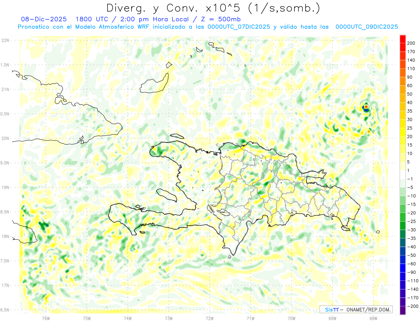The width and height of the screenshot is (419, 323).
Task: Click the white colorbar swatch between 1 and -1
Action: click(403, 175)
